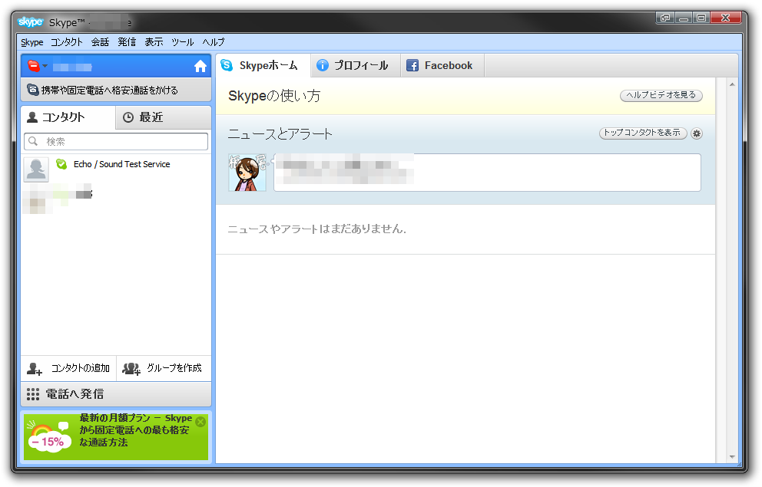Viewport: 762px width, 487px height.
Task: Select the Echo / Sound Test Service contact
Action: point(116,169)
